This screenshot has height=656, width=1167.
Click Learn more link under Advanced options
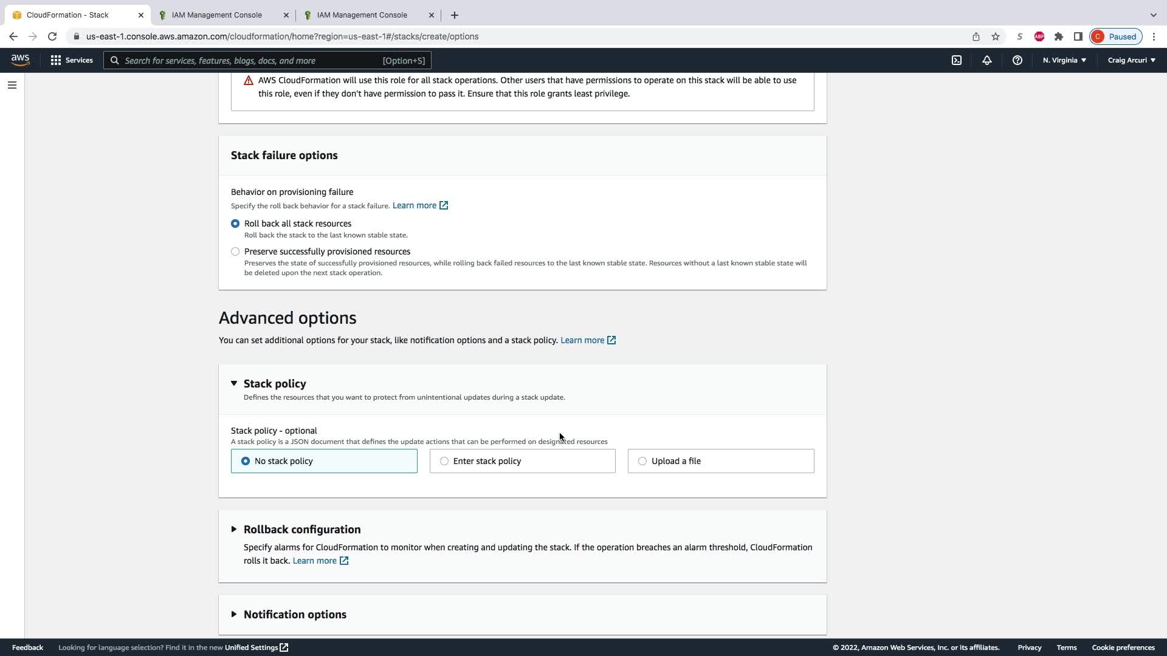(x=582, y=340)
